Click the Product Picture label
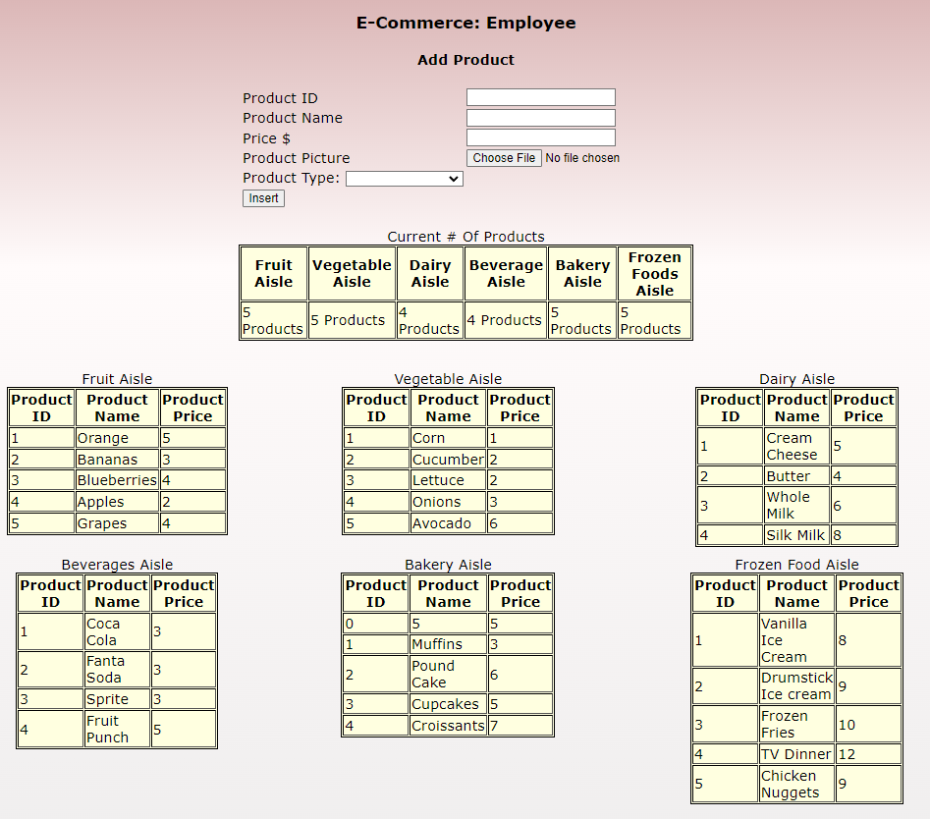Screen dimensions: 930x819 click(296, 158)
